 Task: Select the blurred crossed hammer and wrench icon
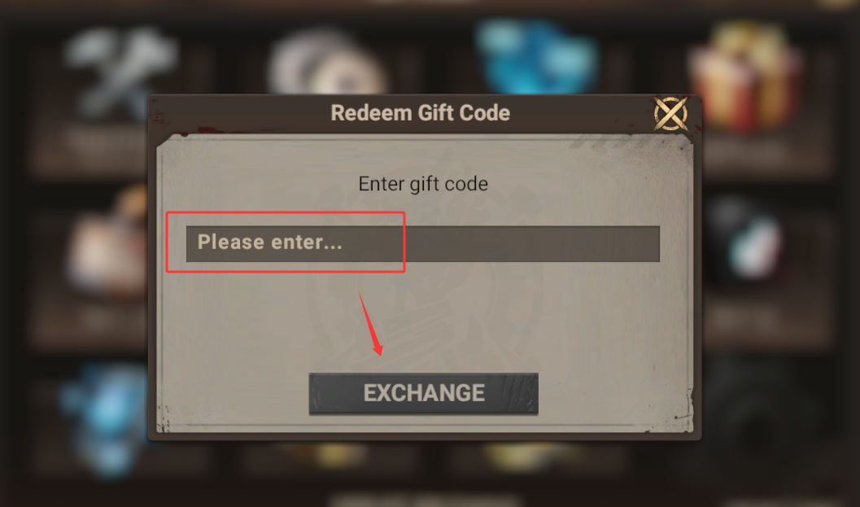(118, 72)
